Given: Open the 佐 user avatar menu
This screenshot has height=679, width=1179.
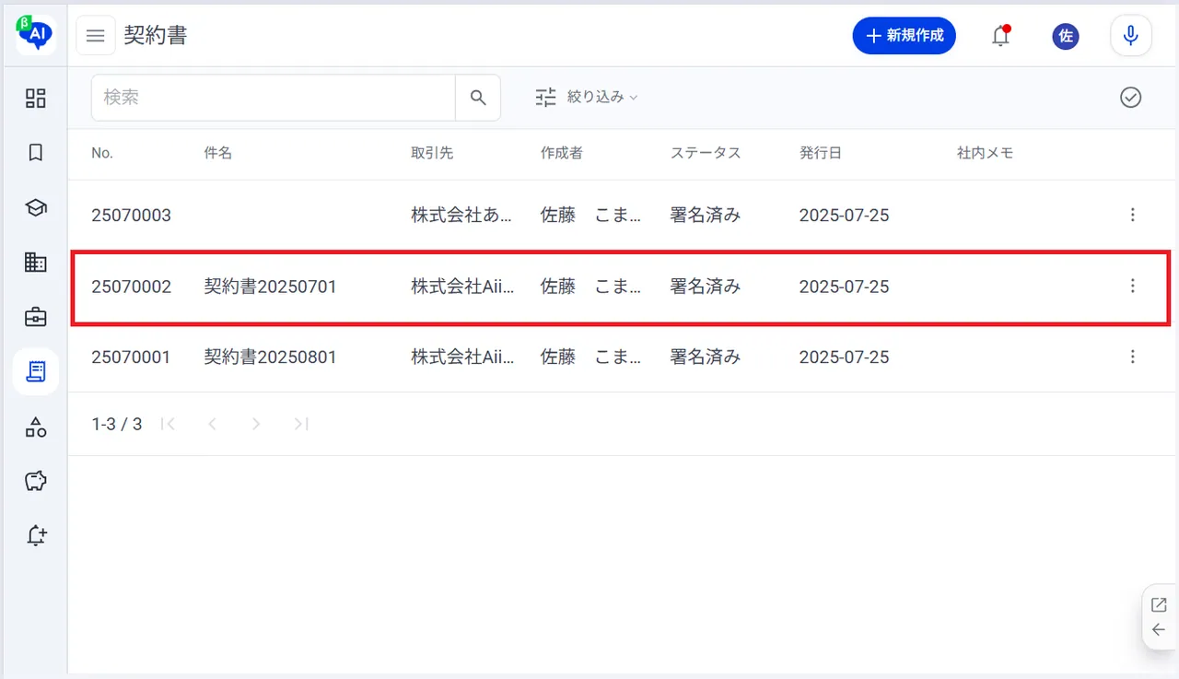Looking at the screenshot, I should (x=1066, y=36).
